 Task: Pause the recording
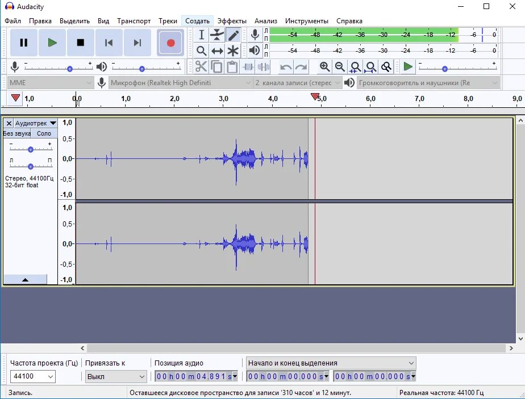pyautogui.click(x=24, y=43)
